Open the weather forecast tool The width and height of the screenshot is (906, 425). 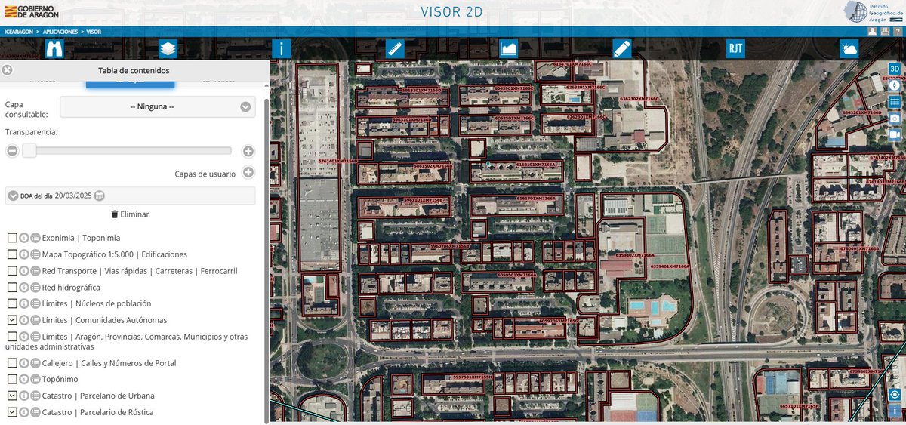[849, 49]
